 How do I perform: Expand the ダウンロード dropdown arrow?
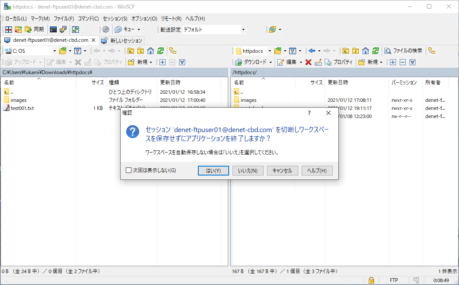(x=270, y=62)
